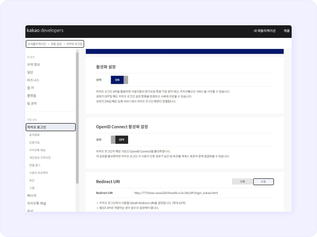Image resolution: width=317 pixels, height=237 pixels.
Task: Go to 개인정보 국외이전 in sidebar
Action: point(40,158)
